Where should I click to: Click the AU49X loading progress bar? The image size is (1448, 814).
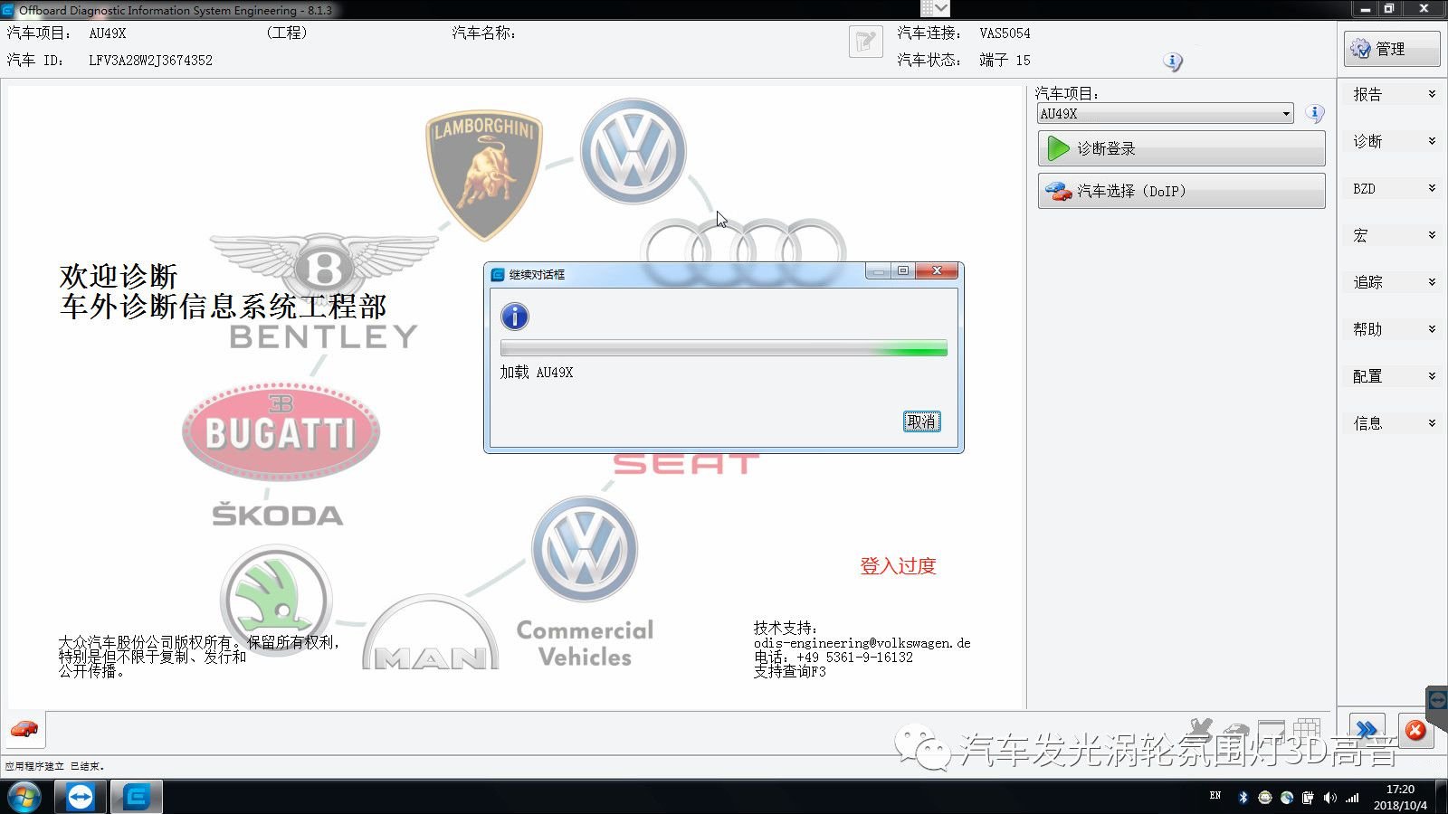click(723, 348)
